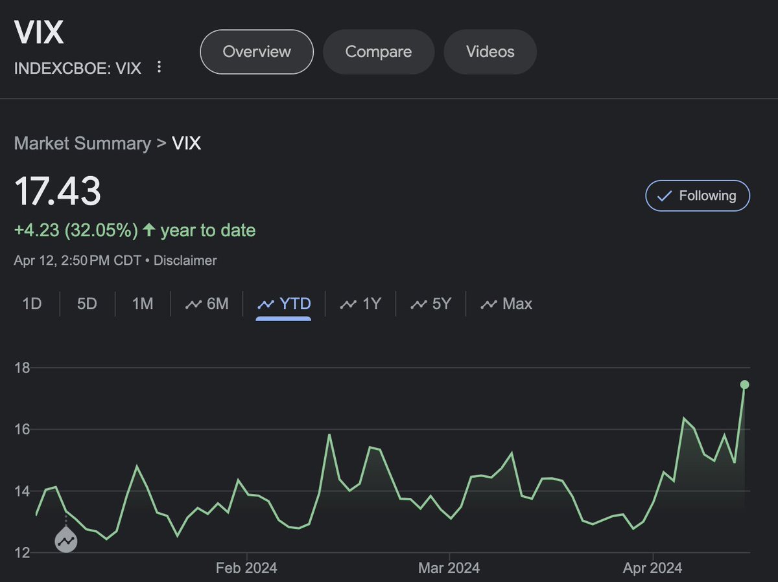778x582 pixels.
Task: Click the latest data point on chart
Action: point(745,385)
